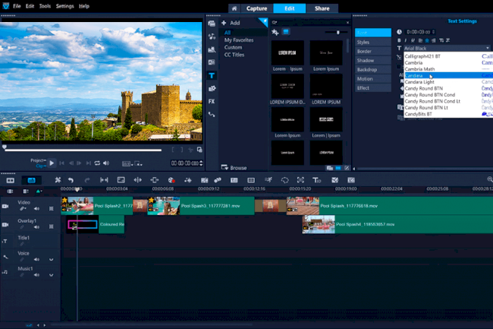Click the enlarge preview window icon
493x329 pixels.
pyautogui.click(x=199, y=150)
